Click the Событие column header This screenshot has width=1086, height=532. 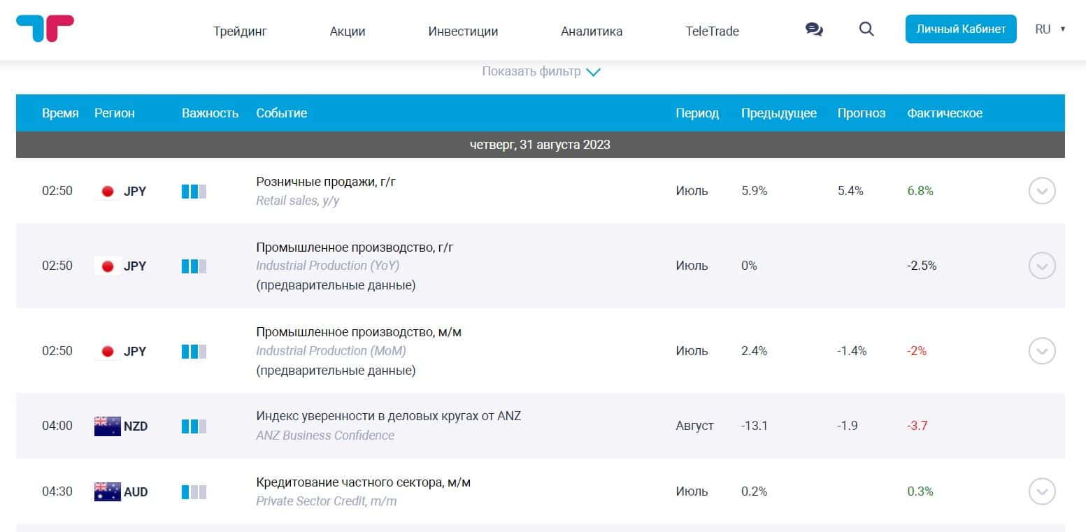pos(281,113)
